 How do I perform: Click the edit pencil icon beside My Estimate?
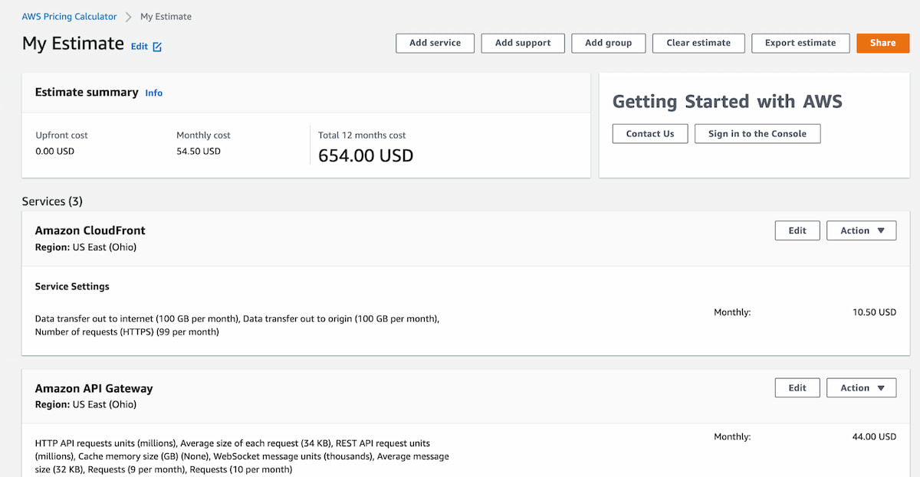pos(157,47)
